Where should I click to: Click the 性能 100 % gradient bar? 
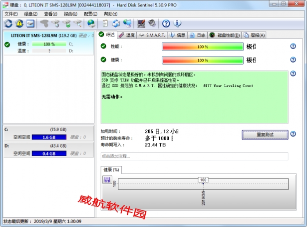tap(203, 46)
